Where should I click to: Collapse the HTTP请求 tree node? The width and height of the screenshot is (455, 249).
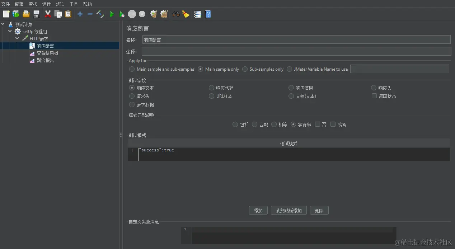click(17, 38)
